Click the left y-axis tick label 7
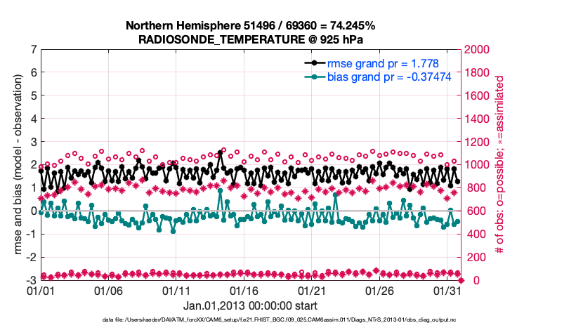Screen dimensions: 583x330 [x=33, y=50]
